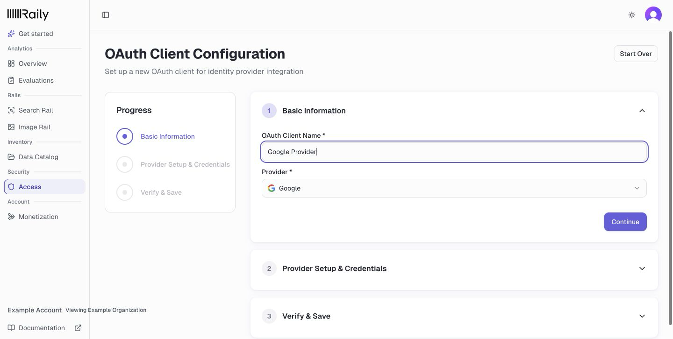Go to Overview in sidebar
Screen dimensions: 673x339
[x=44, y=64]
